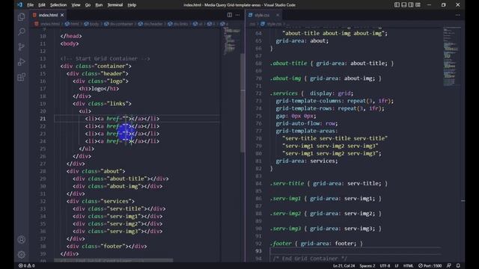
Task: Click the Port: 5500 Live Server status
Action: click(x=430, y=266)
